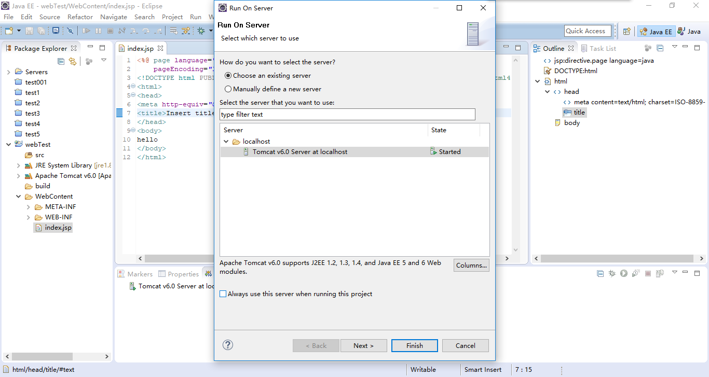Click the start server icon in Servers view

point(624,273)
